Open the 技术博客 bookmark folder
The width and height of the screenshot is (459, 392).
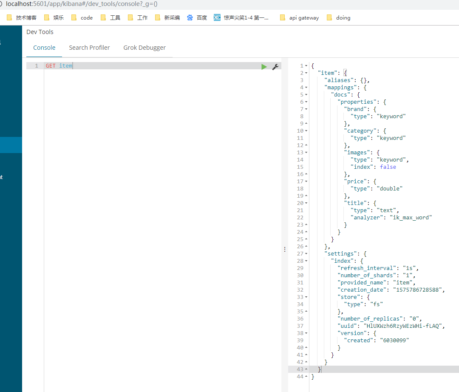(22, 17)
